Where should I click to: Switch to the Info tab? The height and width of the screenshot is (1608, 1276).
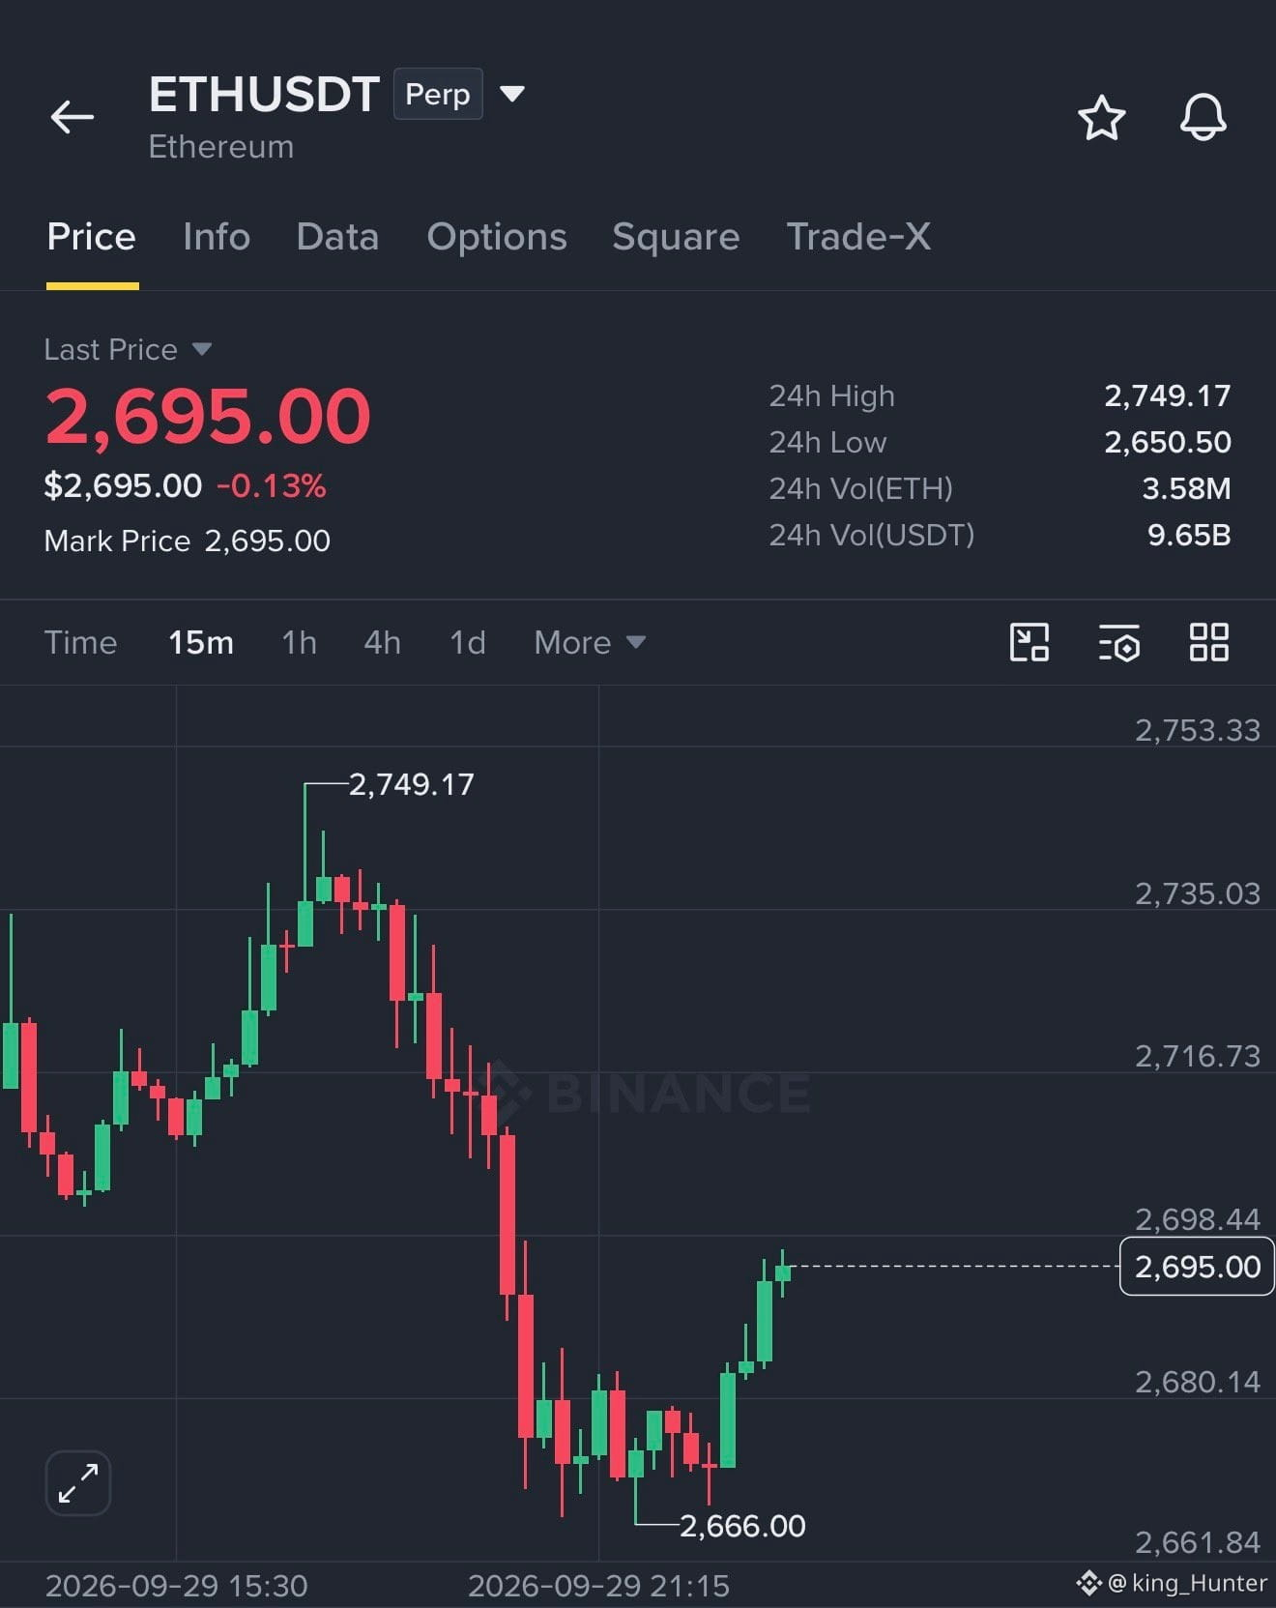coord(217,236)
